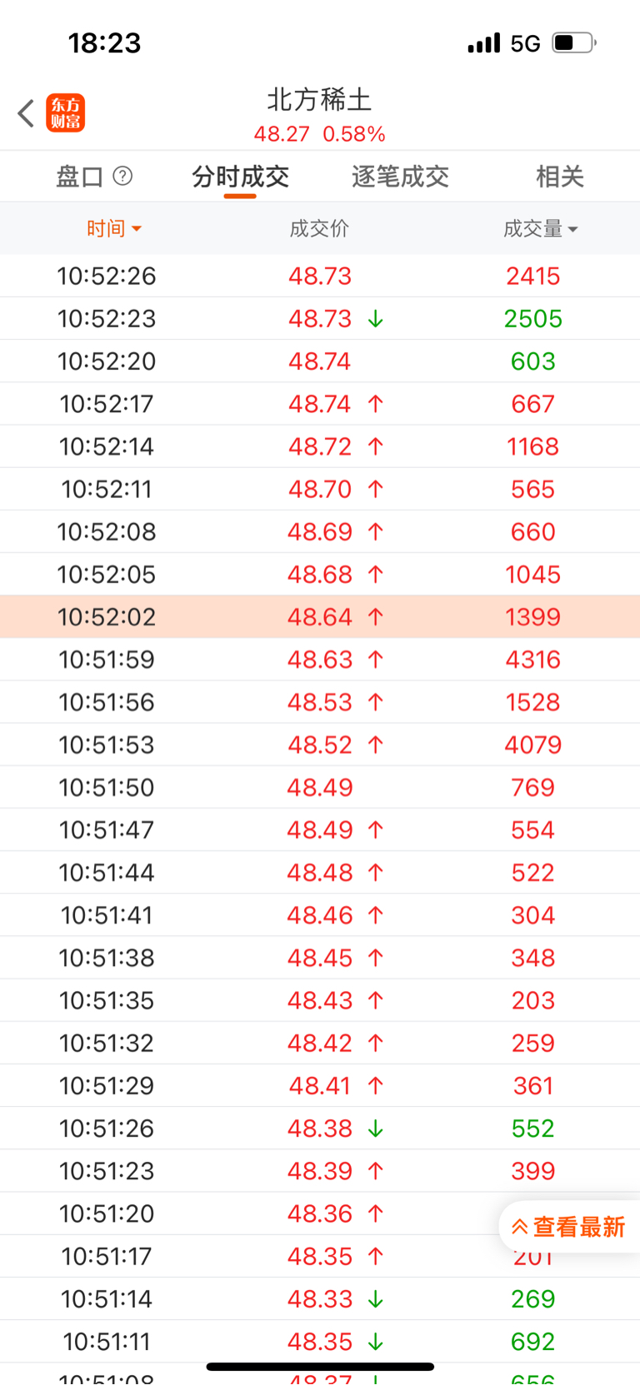
Task: Tap the back arrow icon
Action: [x=26, y=113]
